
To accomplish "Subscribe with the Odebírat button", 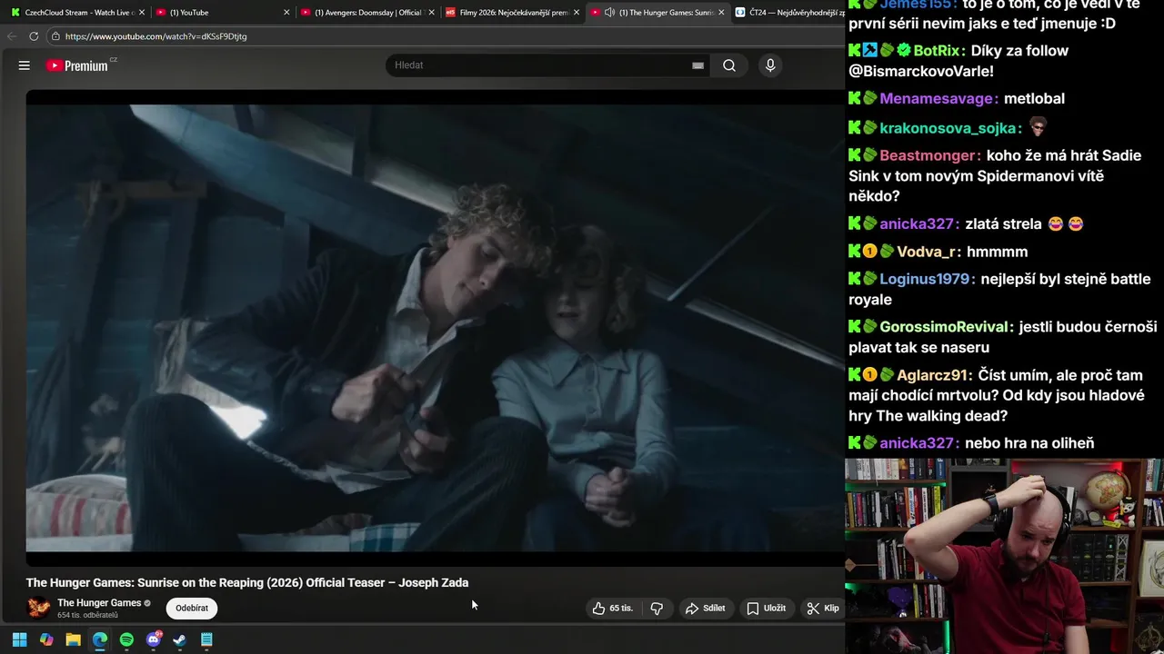I will 192,608.
